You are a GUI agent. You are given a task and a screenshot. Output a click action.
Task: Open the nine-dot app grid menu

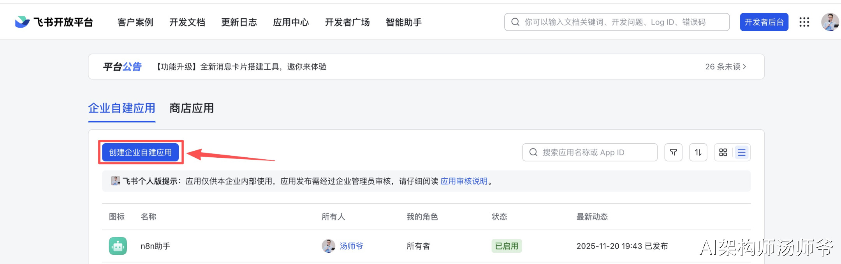pyautogui.click(x=804, y=22)
